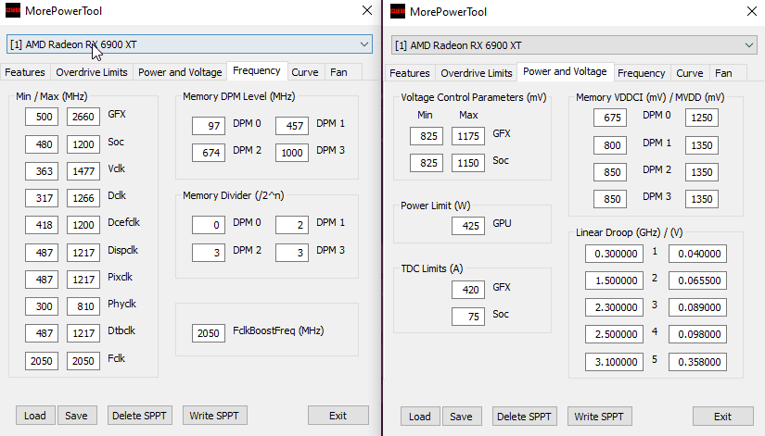Image resolution: width=765 pixels, height=436 pixels.
Task: Edit VDDCI DPM 1 field 800
Action: point(610,145)
